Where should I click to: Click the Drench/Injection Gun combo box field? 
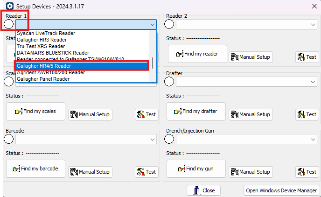click(246, 140)
